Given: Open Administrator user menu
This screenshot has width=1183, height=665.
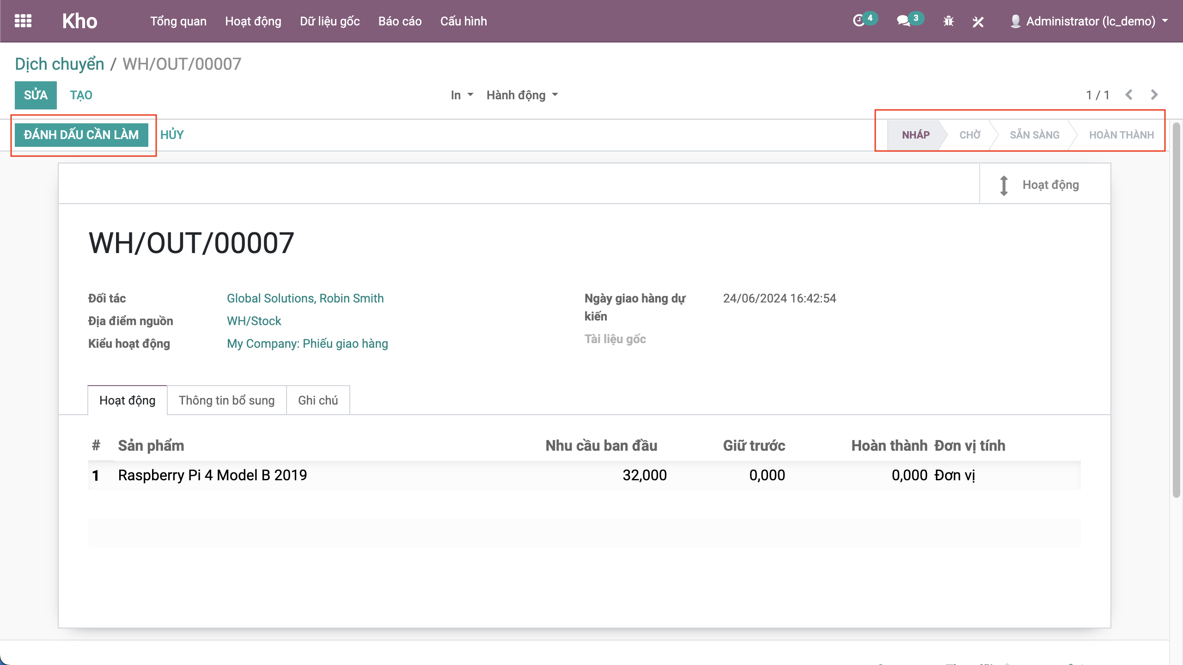Looking at the screenshot, I should pos(1091,21).
